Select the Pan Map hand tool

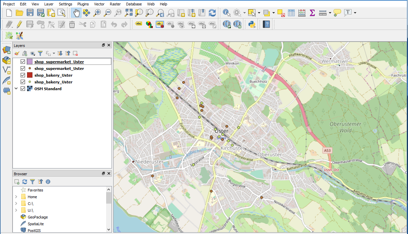pos(76,13)
